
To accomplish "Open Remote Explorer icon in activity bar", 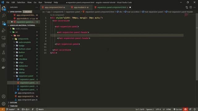I will (x=3, y=38).
